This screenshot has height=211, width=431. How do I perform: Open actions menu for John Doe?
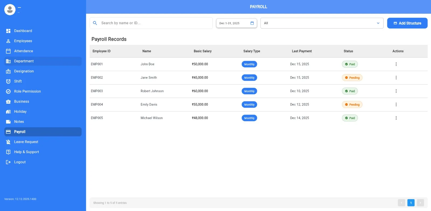click(x=396, y=64)
